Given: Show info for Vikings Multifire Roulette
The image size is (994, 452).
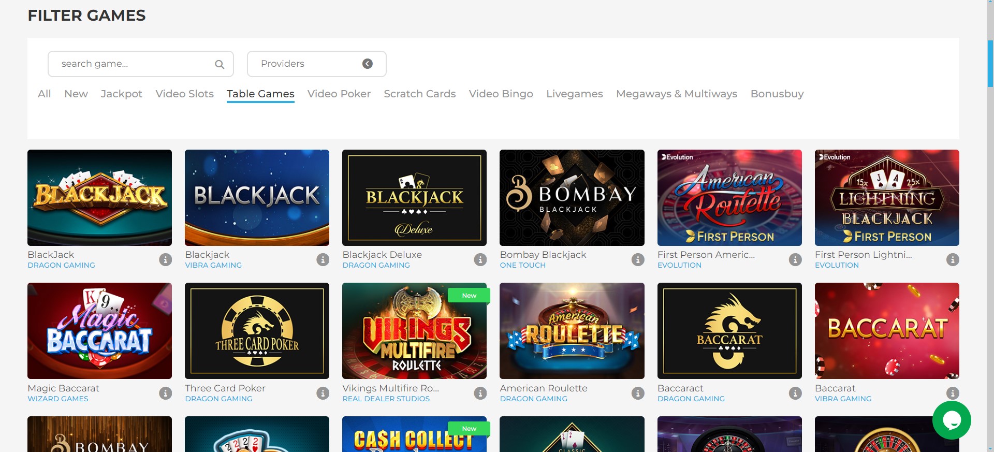Looking at the screenshot, I should [480, 393].
